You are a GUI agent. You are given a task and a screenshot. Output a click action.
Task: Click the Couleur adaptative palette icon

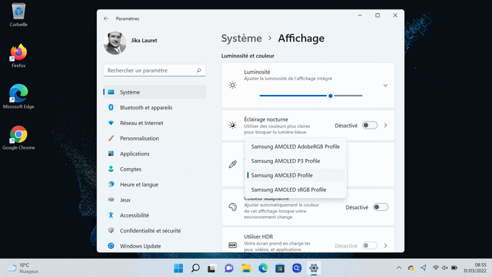coord(233,207)
